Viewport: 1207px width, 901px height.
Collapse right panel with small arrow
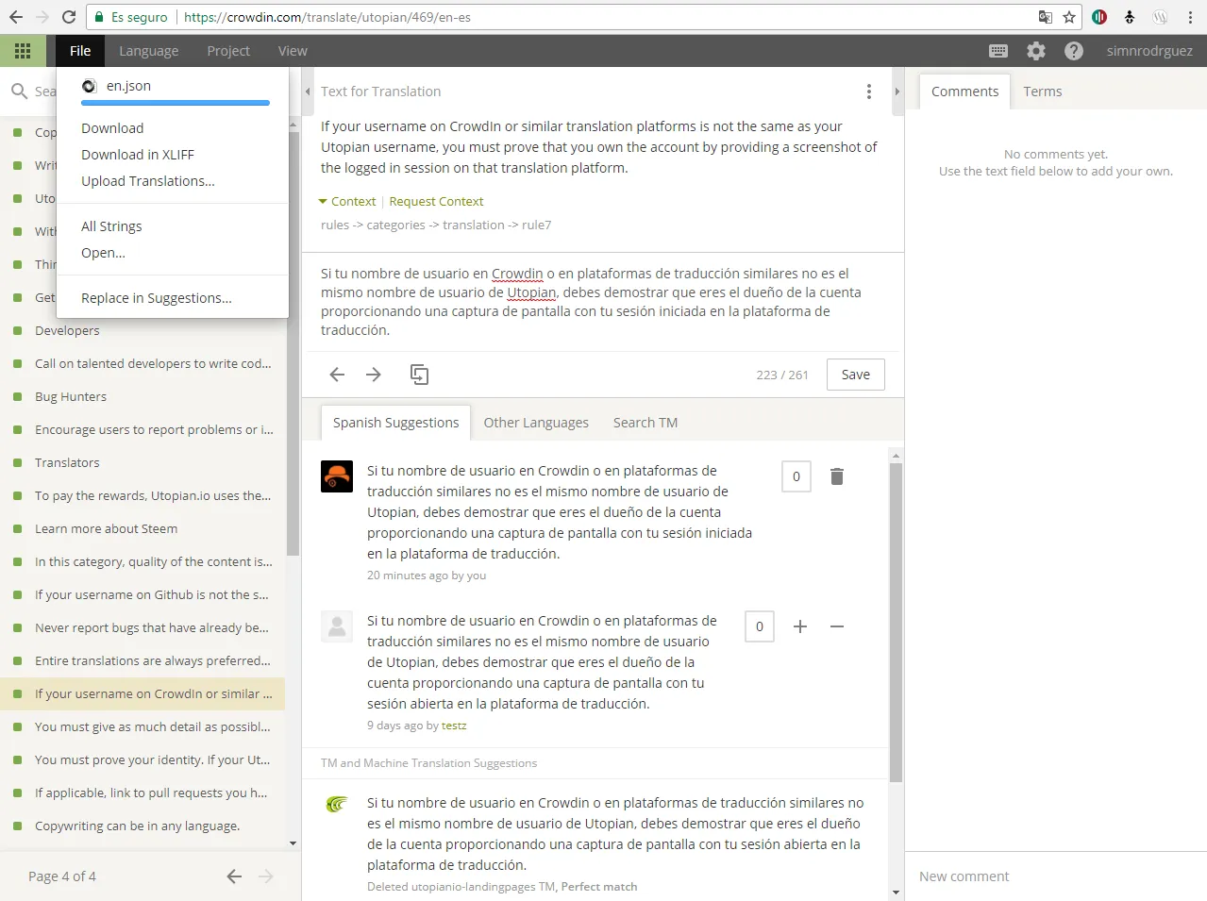(897, 92)
